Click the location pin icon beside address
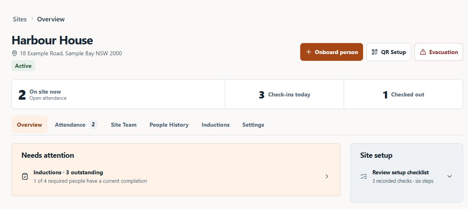468x209 pixels. [15, 53]
